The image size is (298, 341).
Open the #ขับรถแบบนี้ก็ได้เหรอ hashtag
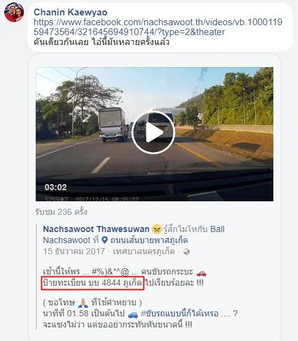(179, 313)
